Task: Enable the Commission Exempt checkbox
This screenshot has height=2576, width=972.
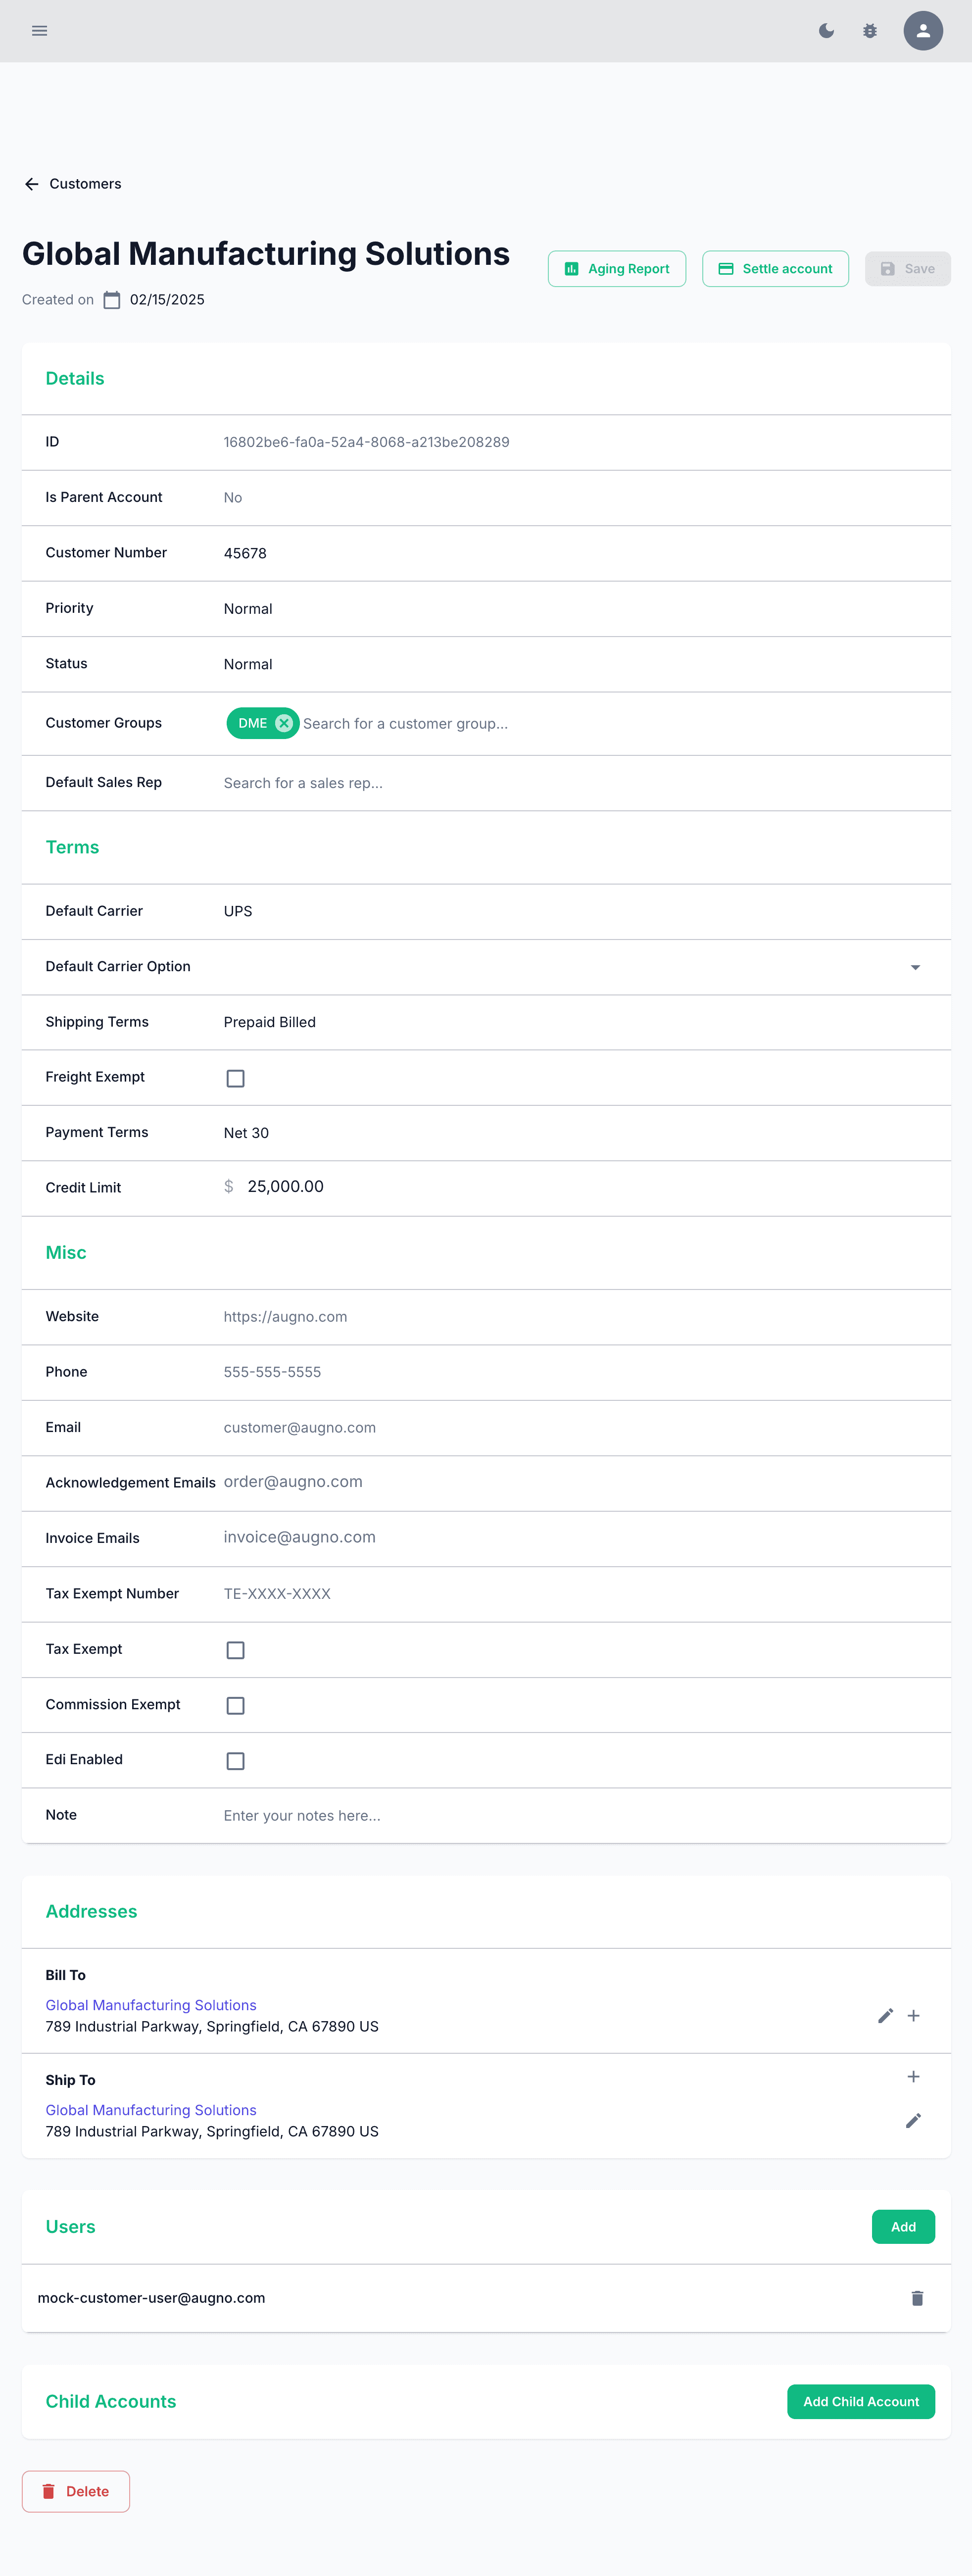Action: coord(235,1705)
